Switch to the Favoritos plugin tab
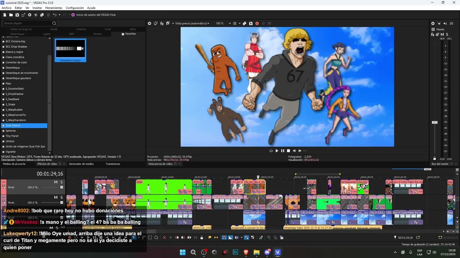The height and width of the screenshot is (258, 460). pos(129,34)
